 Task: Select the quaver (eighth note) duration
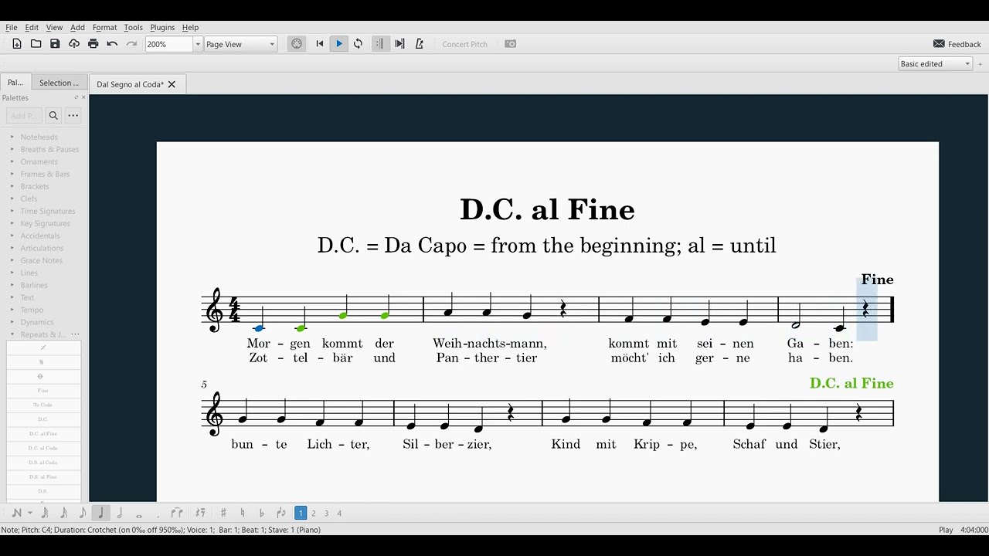click(x=82, y=513)
